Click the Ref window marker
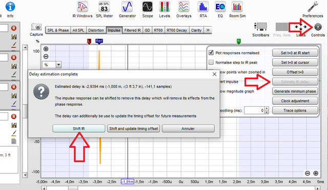 pyautogui.click(x=99, y=41)
